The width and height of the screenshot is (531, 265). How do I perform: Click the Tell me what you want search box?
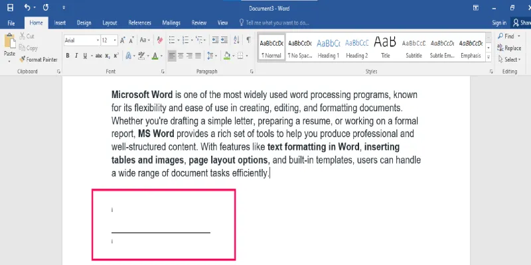pyautogui.click(x=274, y=23)
